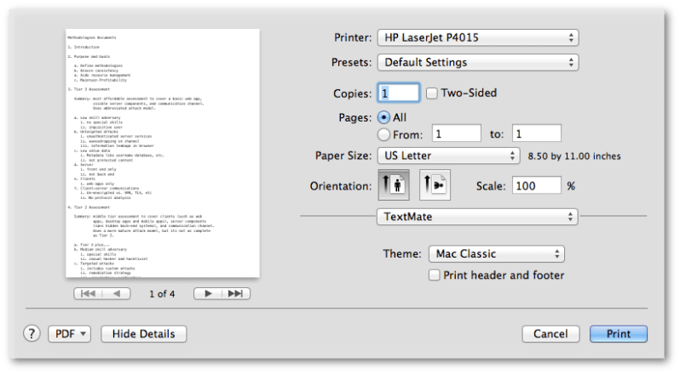Enable Print header and footer
Image resolution: width=680 pixels, height=374 pixels.
434,275
